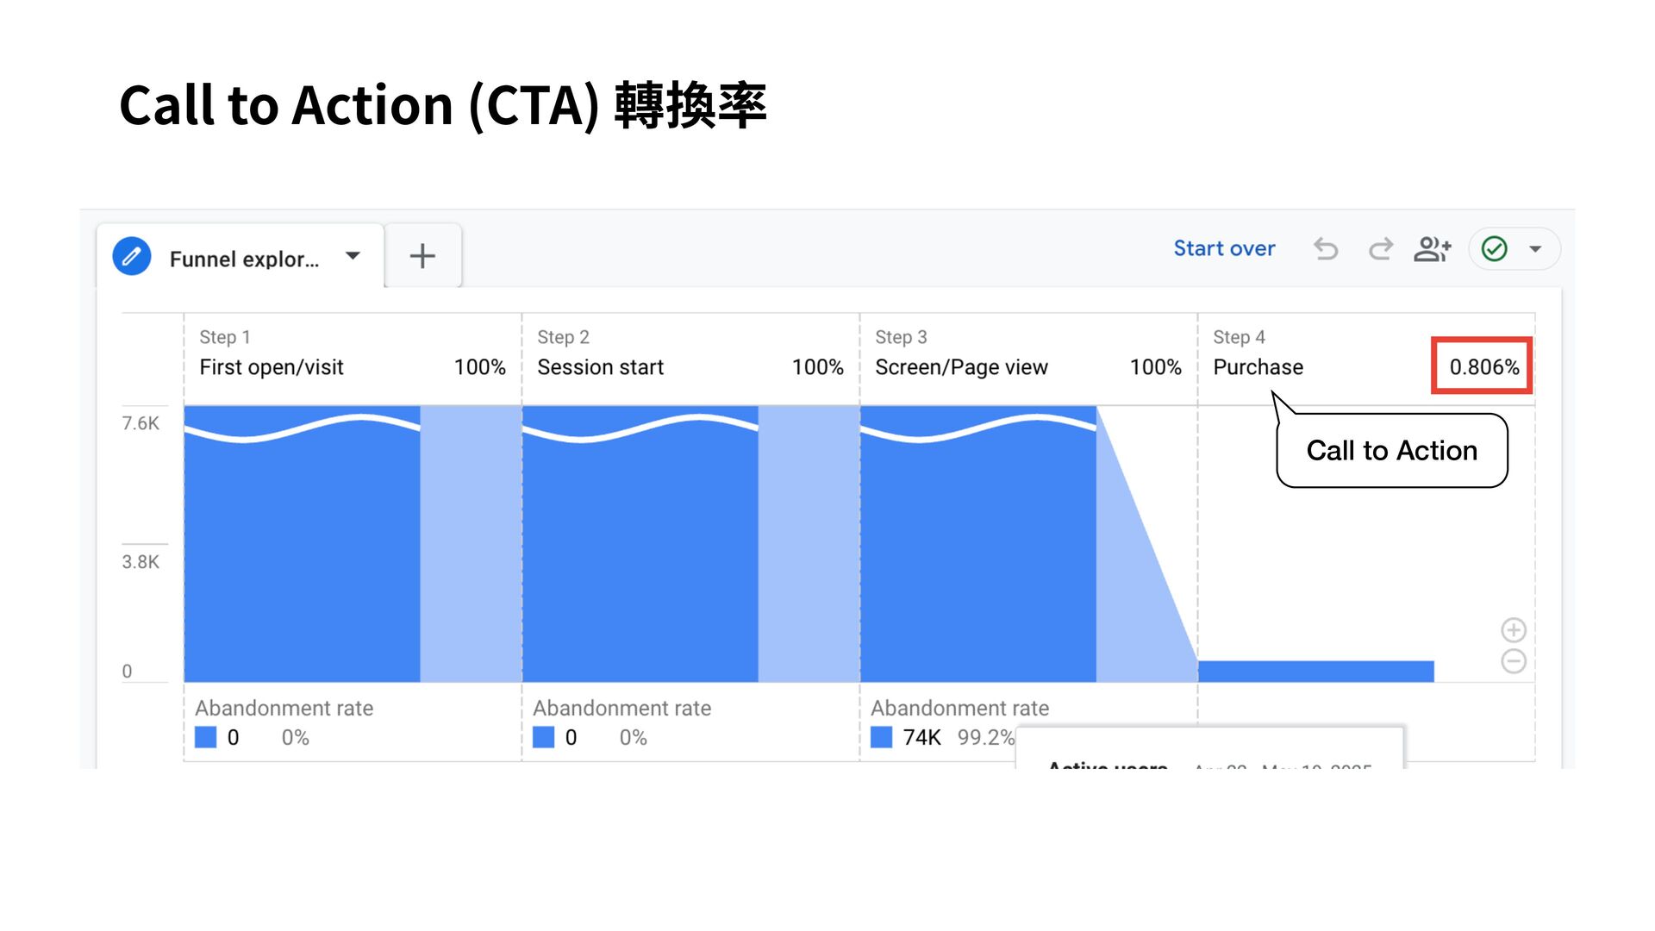Click the redo arrow icon
The image size is (1655, 931).
point(1380,249)
